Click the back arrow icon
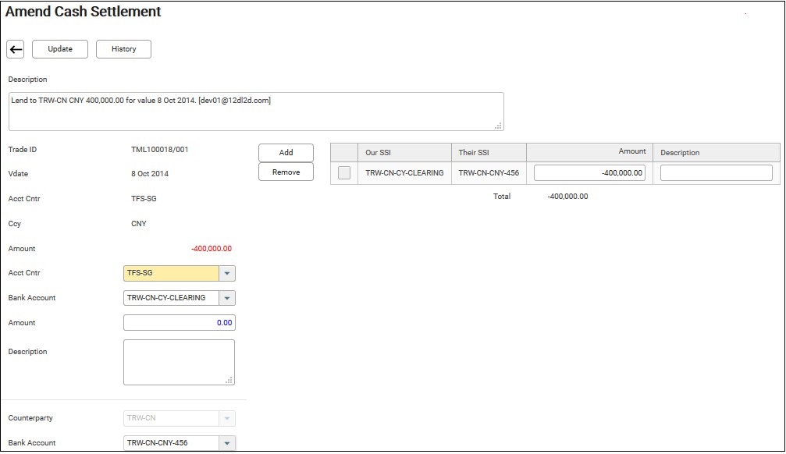The height and width of the screenshot is (454, 786). (16, 49)
